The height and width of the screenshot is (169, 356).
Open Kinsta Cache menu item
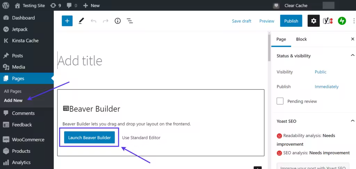pos(27,41)
